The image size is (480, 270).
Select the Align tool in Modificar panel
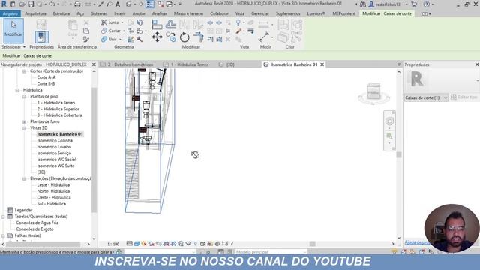click(157, 25)
